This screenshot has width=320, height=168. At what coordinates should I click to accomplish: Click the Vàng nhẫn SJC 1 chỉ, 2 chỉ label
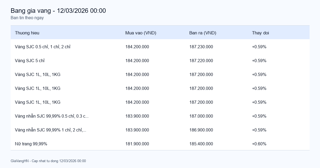[x=50, y=130]
